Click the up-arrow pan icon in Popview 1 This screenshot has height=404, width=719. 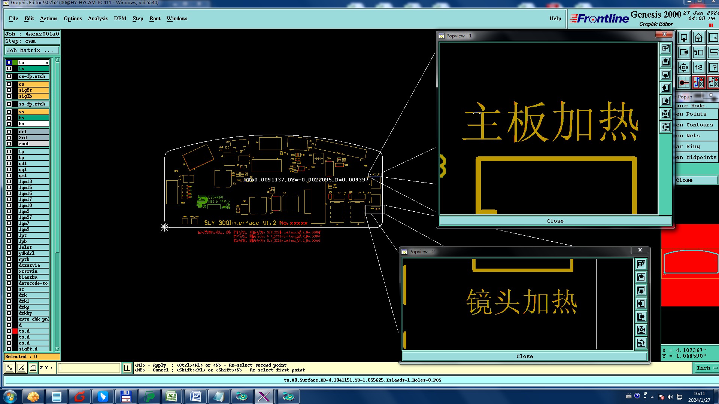click(x=665, y=62)
